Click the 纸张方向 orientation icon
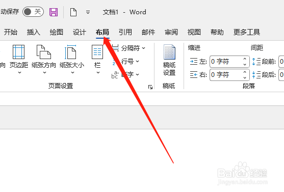 coord(44,52)
